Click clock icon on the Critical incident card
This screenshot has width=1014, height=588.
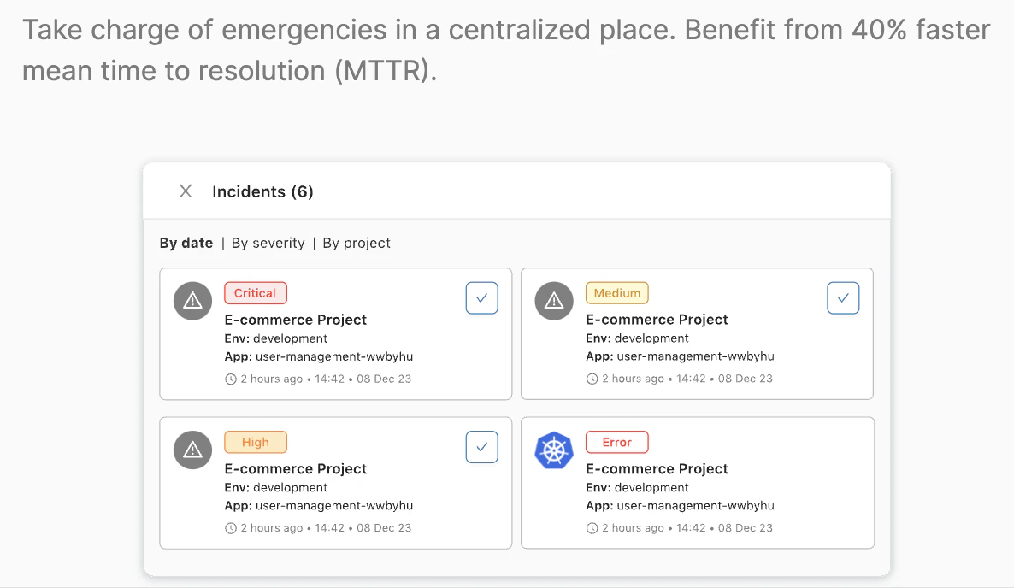click(231, 379)
